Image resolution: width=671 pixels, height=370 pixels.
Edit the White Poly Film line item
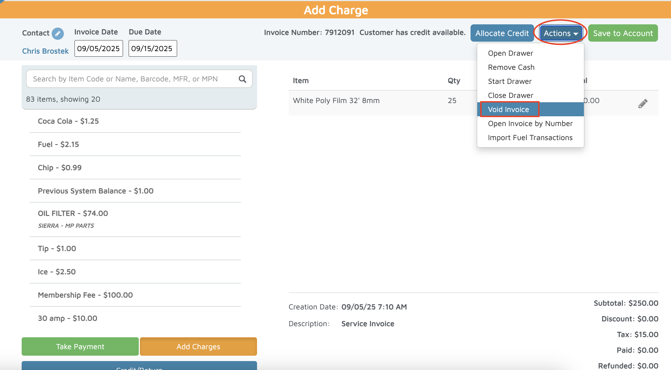[643, 104]
